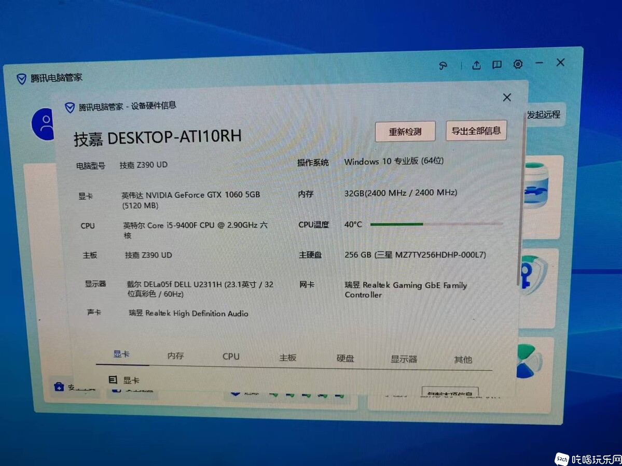Close the Tencent PC Manager main window

[x=560, y=62]
